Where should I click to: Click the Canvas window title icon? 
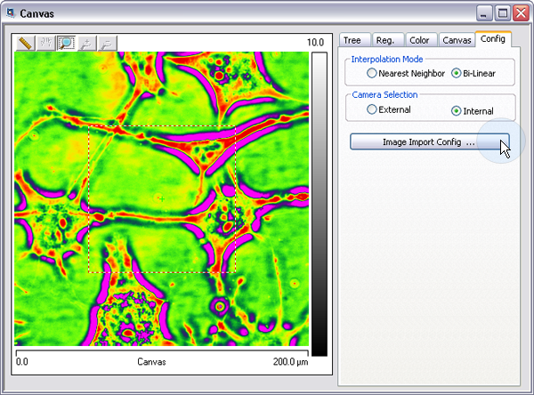click(11, 13)
